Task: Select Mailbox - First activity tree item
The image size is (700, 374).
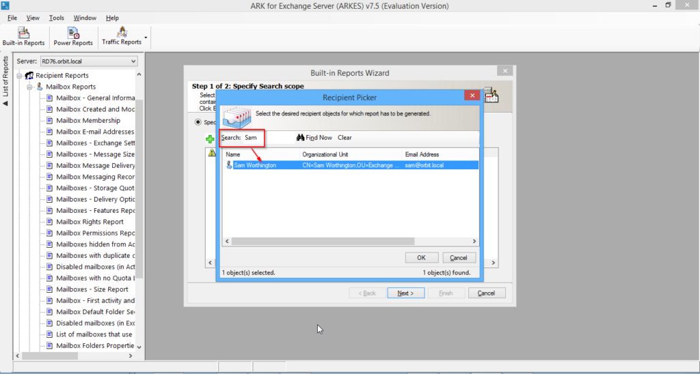Action: click(x=95, y=300)
